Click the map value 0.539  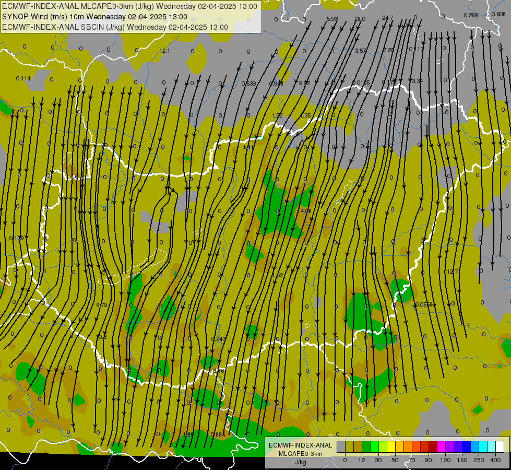(248, 84)
